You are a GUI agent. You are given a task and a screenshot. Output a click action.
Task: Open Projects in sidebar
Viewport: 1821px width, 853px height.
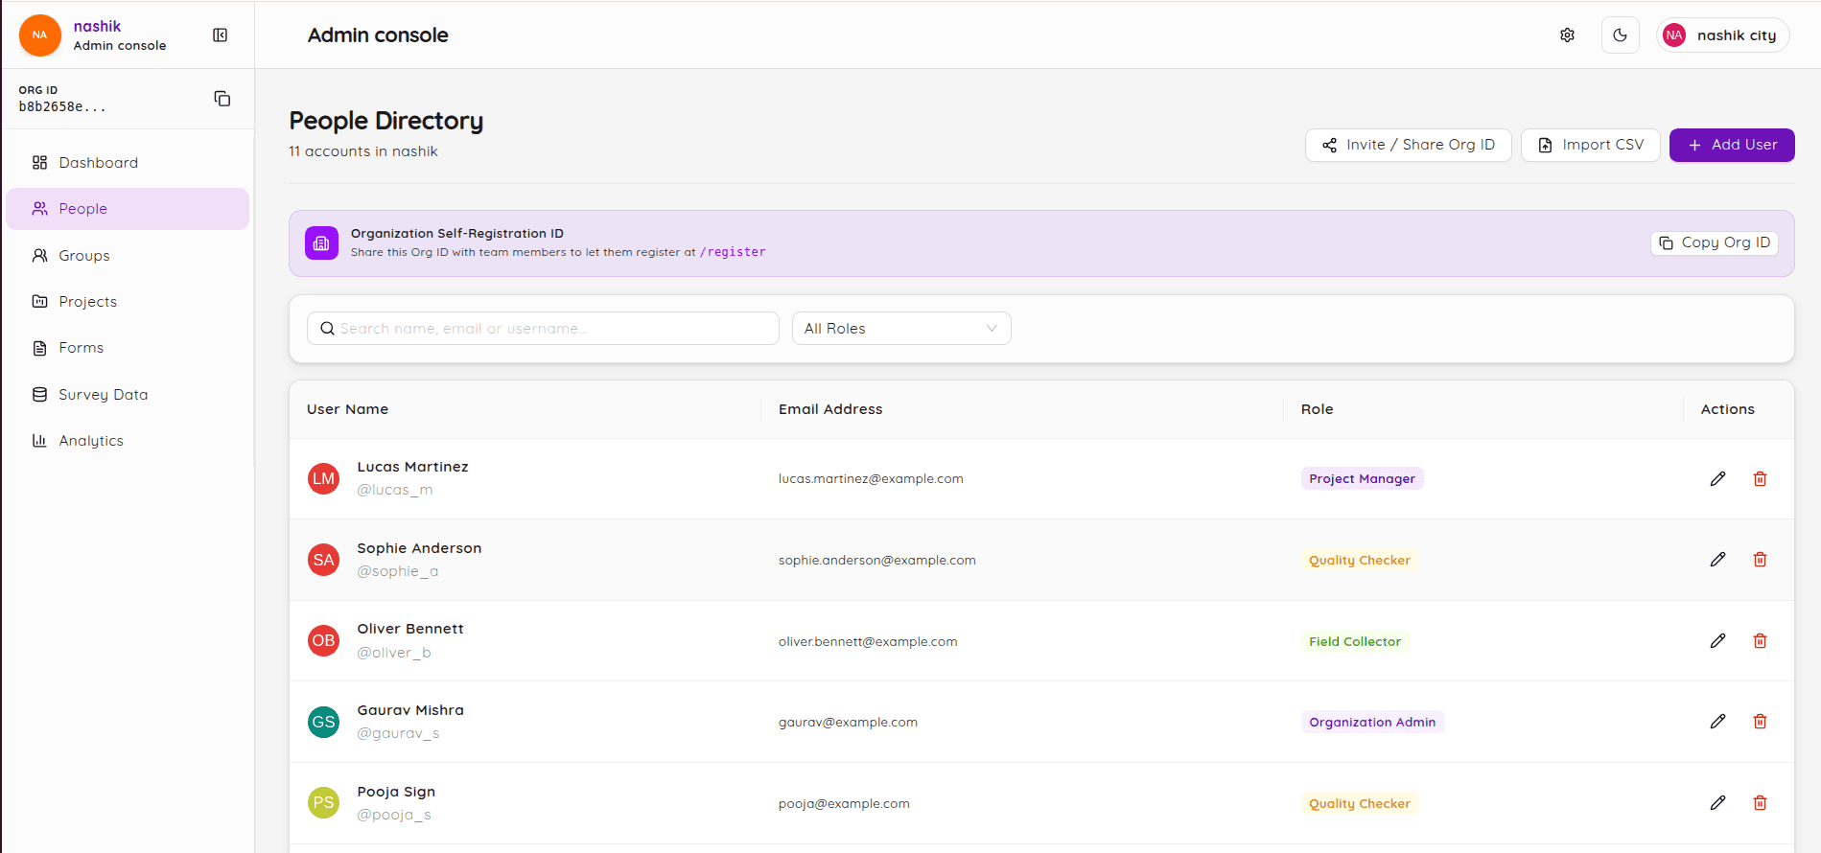pyautogui.click(x=128, y=302)
